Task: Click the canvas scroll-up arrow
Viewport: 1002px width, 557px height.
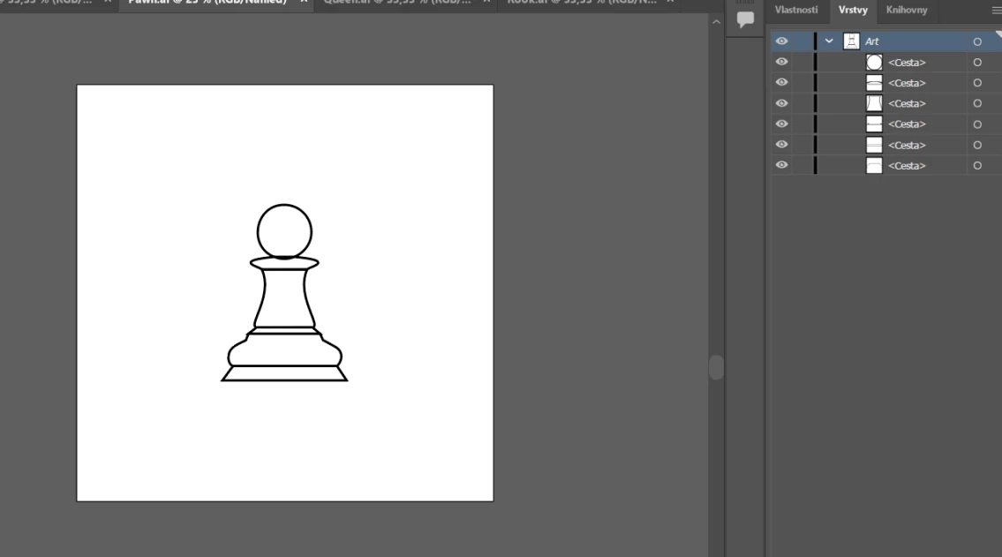Action: point(716,22)
